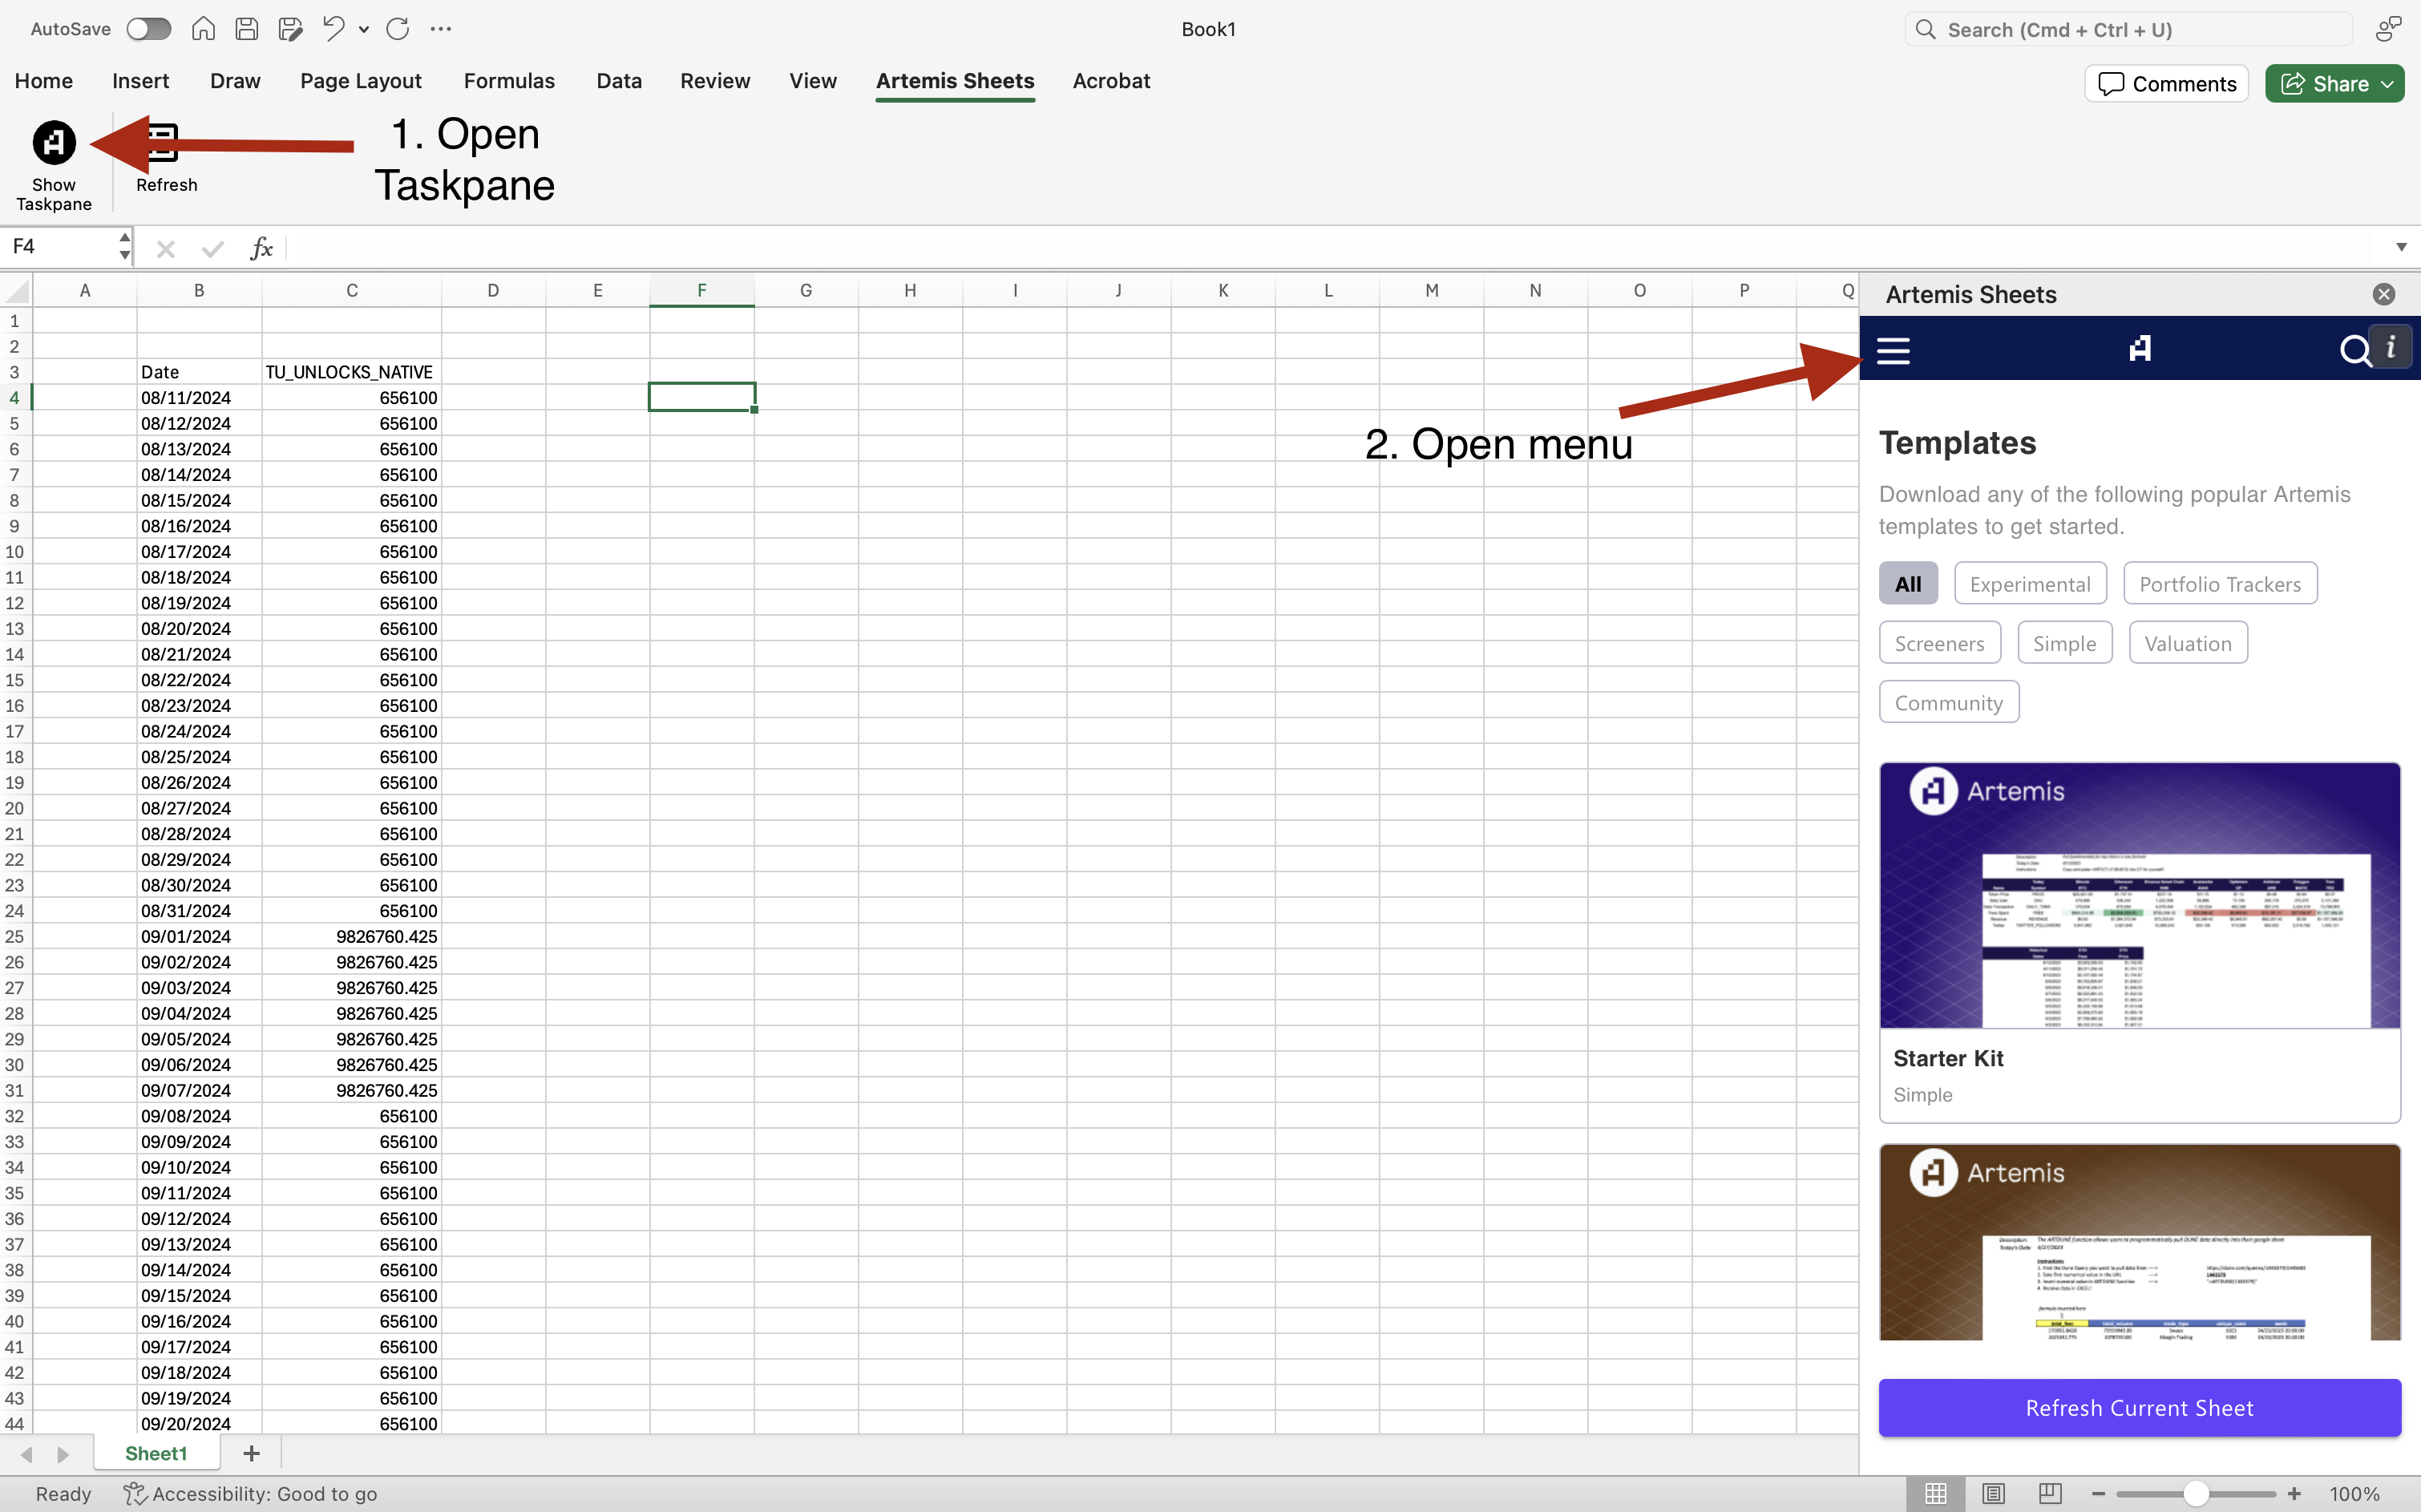Screen dimensions: 2421x1512
Task: Click the Artemis logo in pane header
Action: coord(2140,348)
